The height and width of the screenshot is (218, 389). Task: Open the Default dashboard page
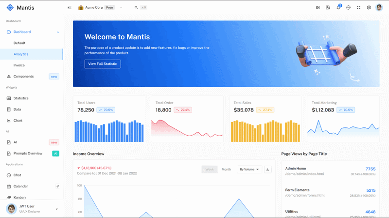[x=32, y=43]
